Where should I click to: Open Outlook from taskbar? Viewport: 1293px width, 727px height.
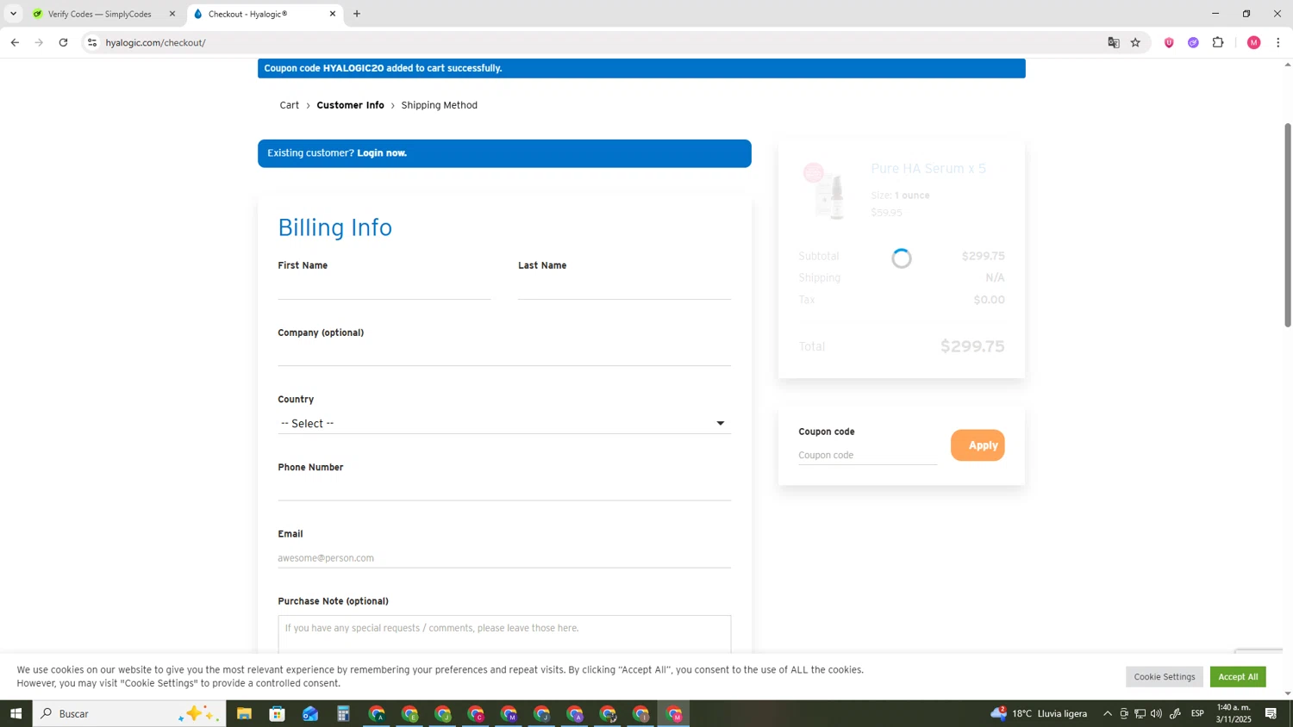point(310,713)
